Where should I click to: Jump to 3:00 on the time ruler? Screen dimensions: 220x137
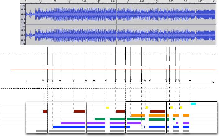(200, 2)
